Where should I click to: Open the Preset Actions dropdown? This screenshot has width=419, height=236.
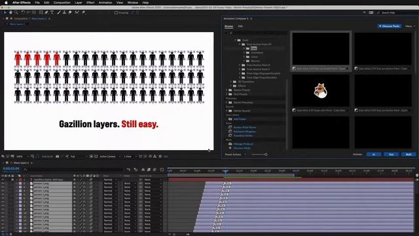point(236,155)
